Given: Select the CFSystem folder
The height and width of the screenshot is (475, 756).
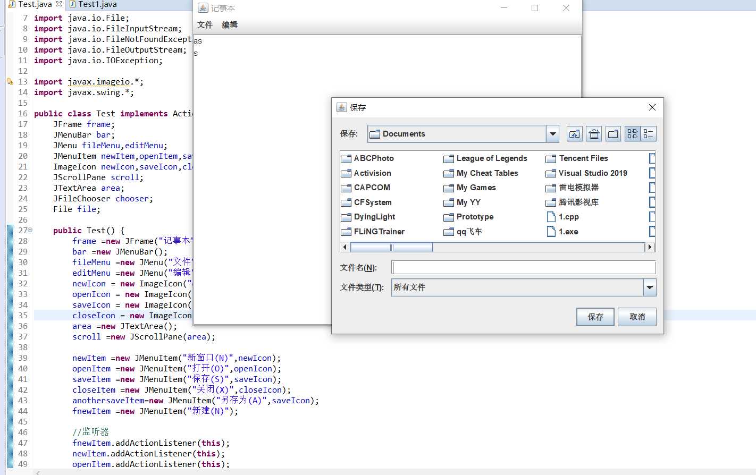Looking at the screenshot, I should [x=366, y=202].
